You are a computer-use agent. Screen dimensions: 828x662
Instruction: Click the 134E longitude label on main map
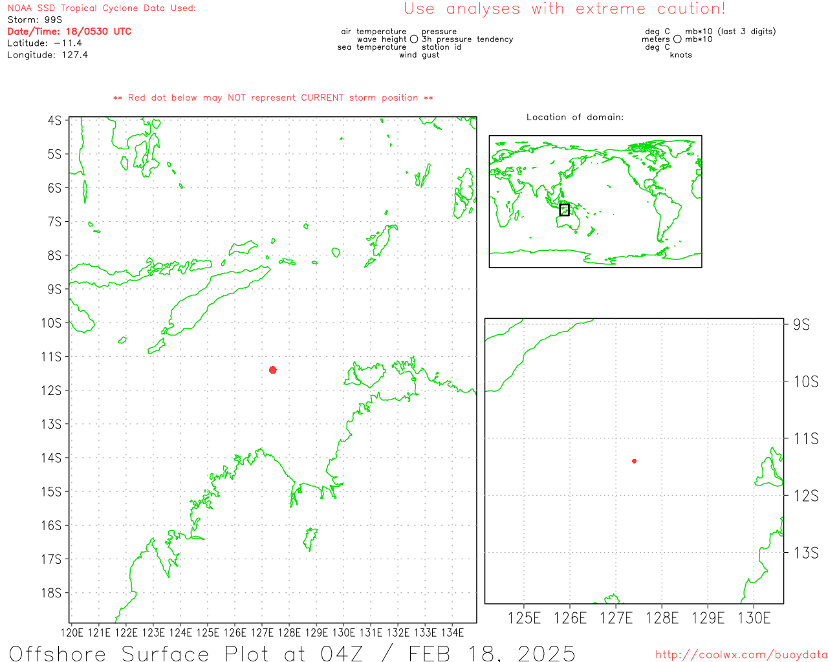coord(452,633)
